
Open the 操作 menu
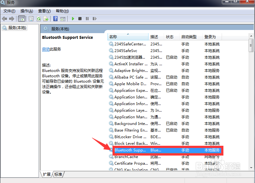pos(27,11)
